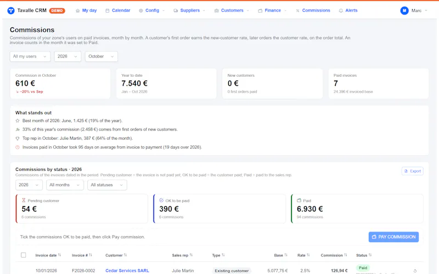Sort by Rate column

(x=303, y=255)
